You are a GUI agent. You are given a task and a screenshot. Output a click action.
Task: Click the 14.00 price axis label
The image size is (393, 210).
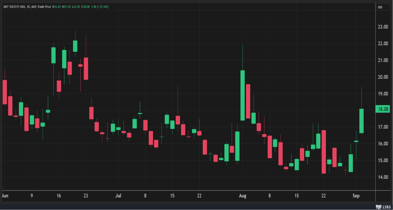[x=383, y=177]
